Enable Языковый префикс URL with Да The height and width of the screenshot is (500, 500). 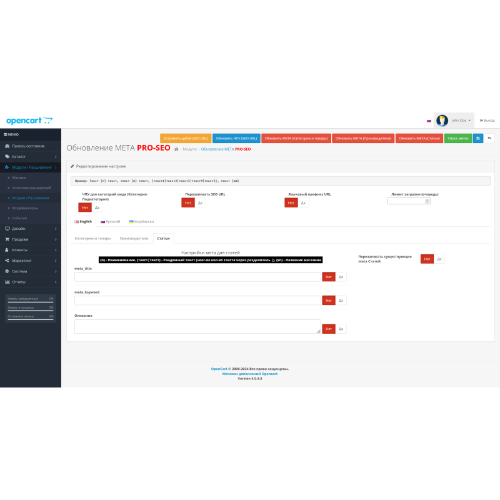pyautogui.click(x=304, y=202)
